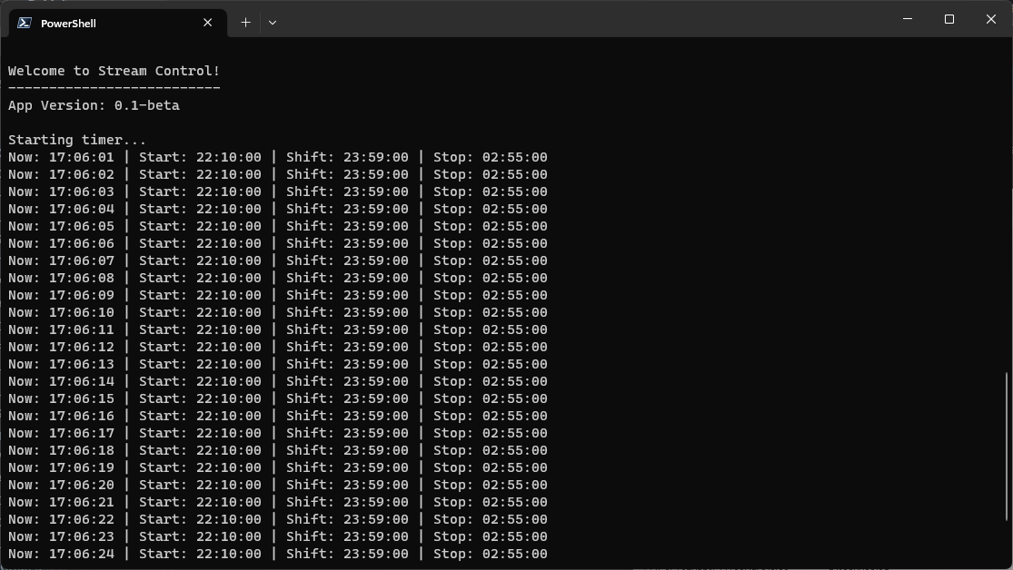Viewport: 1013px width, 570px height.
Task: Click the 'Now: 17:06:03' timestamp
Action: pos(61,192)
